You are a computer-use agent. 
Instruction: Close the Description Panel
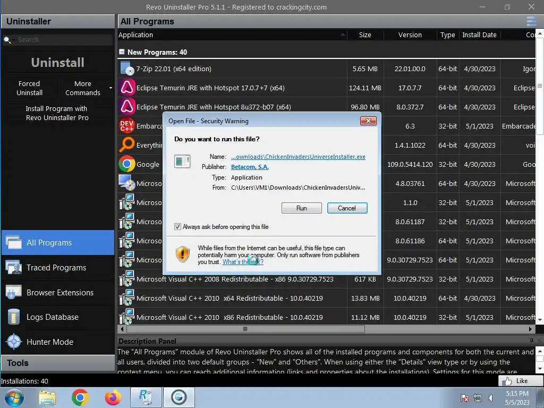point(540,341)
